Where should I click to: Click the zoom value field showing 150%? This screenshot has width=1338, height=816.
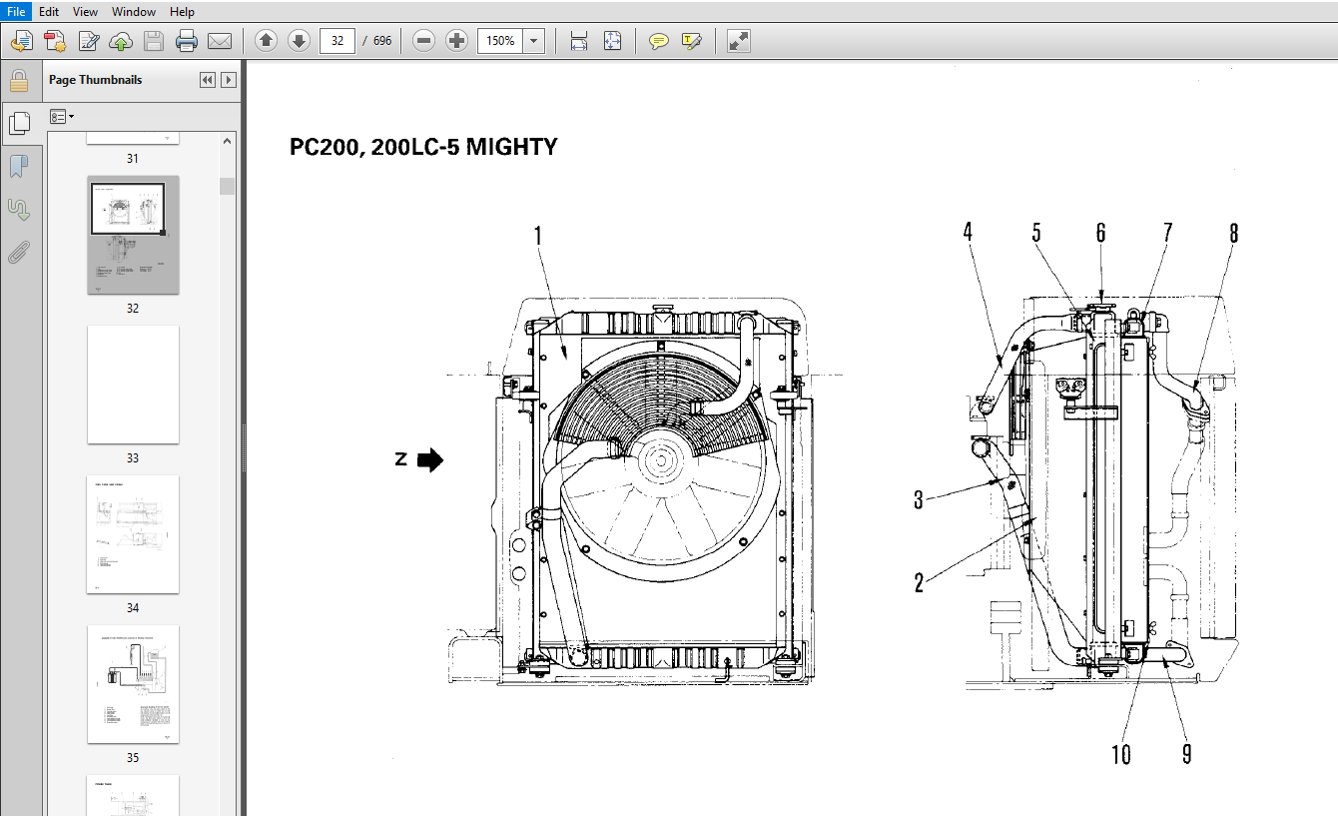pyautogui.click(x=501, y=41)
